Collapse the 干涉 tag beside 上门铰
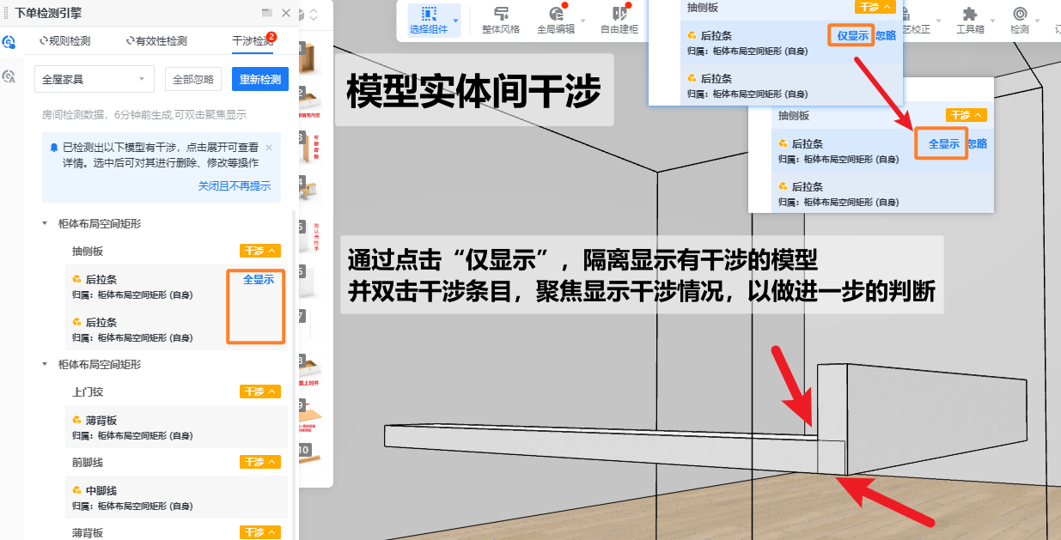The image size is (1061, 540). click(259, 391)
